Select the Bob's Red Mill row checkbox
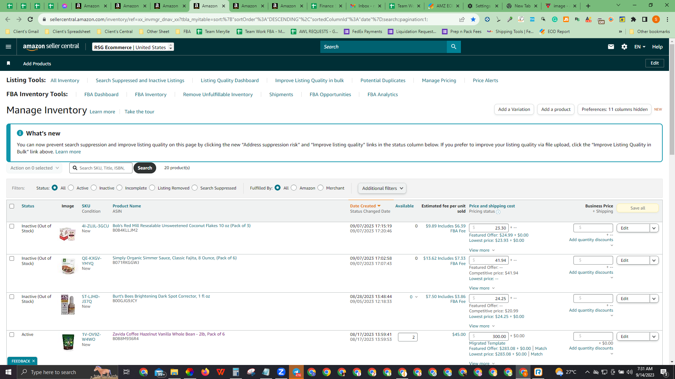 (12, 226)
